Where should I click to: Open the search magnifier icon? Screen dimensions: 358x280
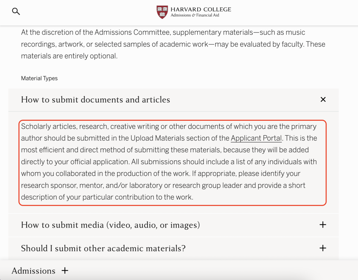[16, 11]
